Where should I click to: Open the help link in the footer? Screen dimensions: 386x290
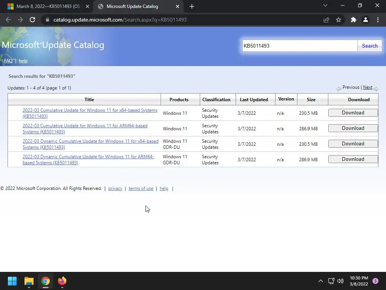164,188
